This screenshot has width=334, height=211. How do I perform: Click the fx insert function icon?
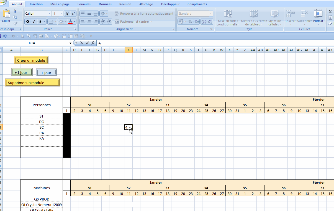point(93,43)
